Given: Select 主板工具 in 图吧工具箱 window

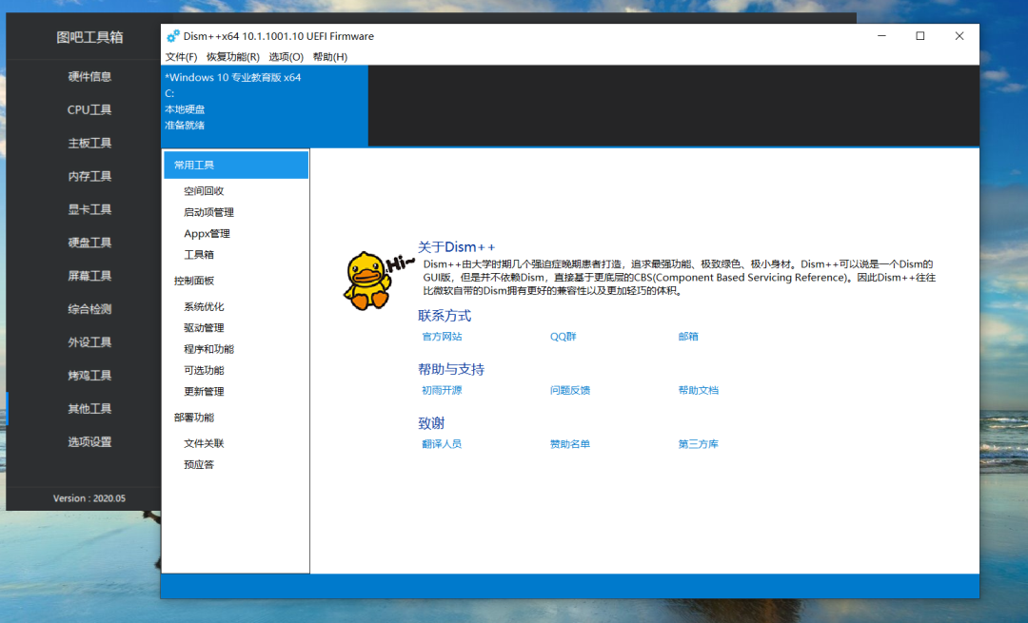Looking at the screenshot, I should tap(89, 143).
